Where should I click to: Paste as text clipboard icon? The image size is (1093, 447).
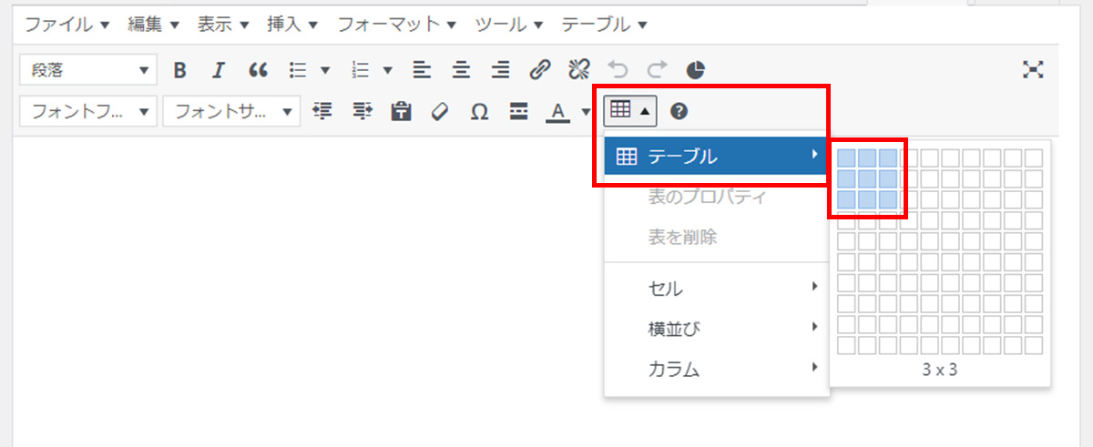tap(401, 111)
